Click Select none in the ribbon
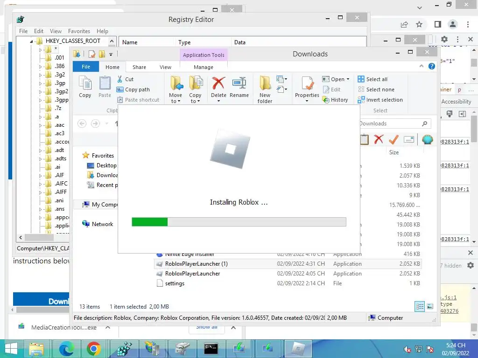478x358 pixels. coord(376,89)
